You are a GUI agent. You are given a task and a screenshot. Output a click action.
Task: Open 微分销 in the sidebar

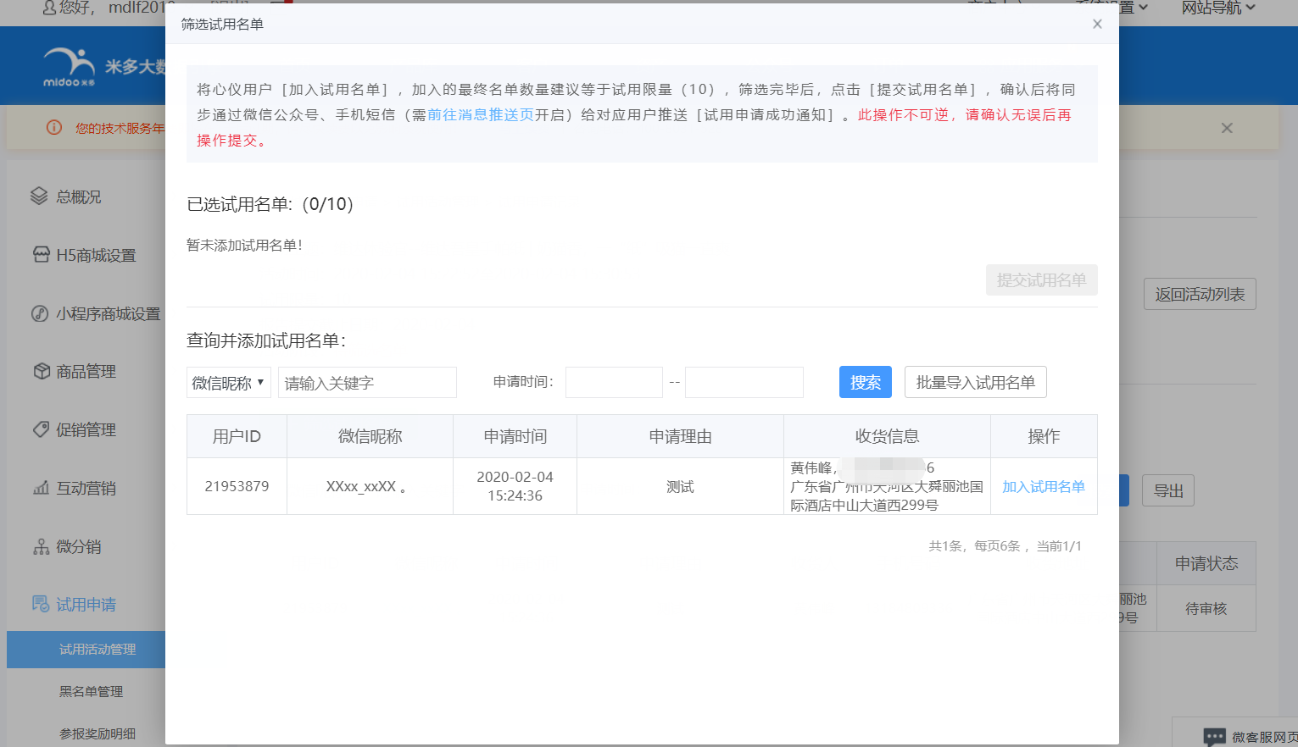pyautogui.click(x=78, y=546)
